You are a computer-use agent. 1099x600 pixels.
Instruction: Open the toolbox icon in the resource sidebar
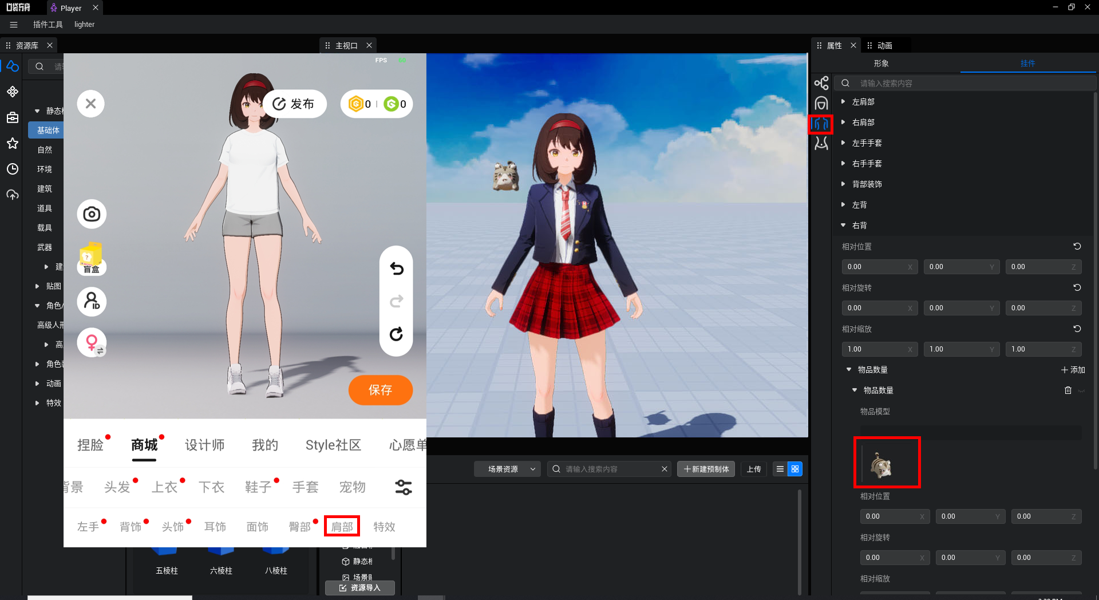click(x=13, y=117)
